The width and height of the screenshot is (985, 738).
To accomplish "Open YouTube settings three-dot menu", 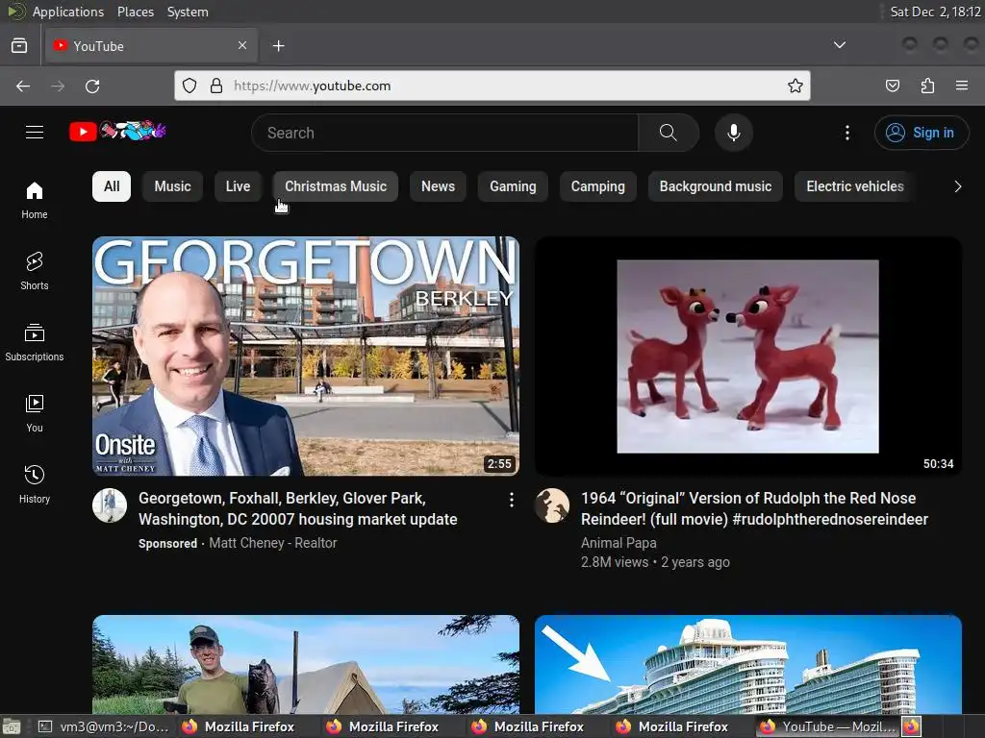I will coord(847,133).
